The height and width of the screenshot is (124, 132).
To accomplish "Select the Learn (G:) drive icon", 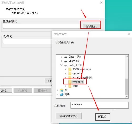I will pos(66,61).
